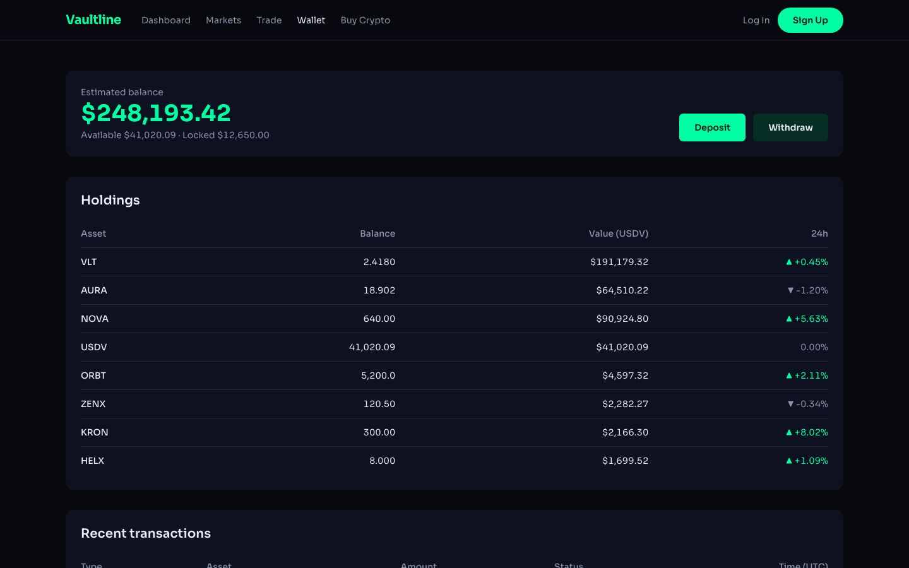The image size is (909, 568).
Task: Switch to the Trade nav item
Action: (x=269, y=20)
